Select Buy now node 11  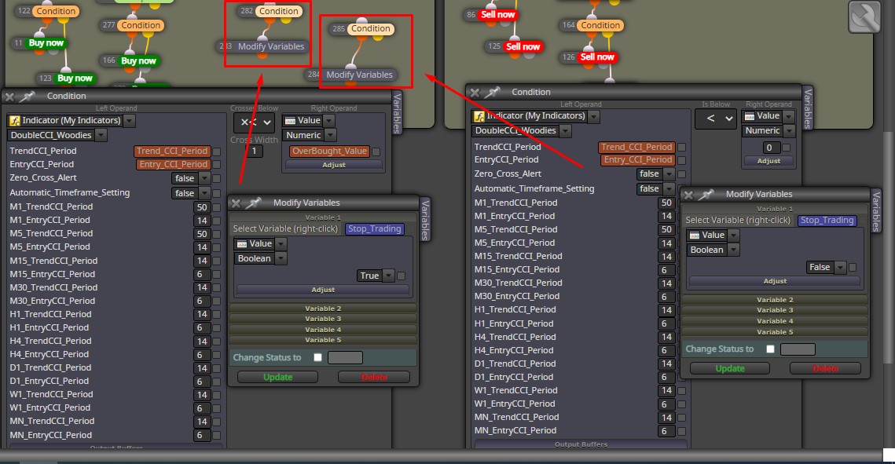pos(46,42)
